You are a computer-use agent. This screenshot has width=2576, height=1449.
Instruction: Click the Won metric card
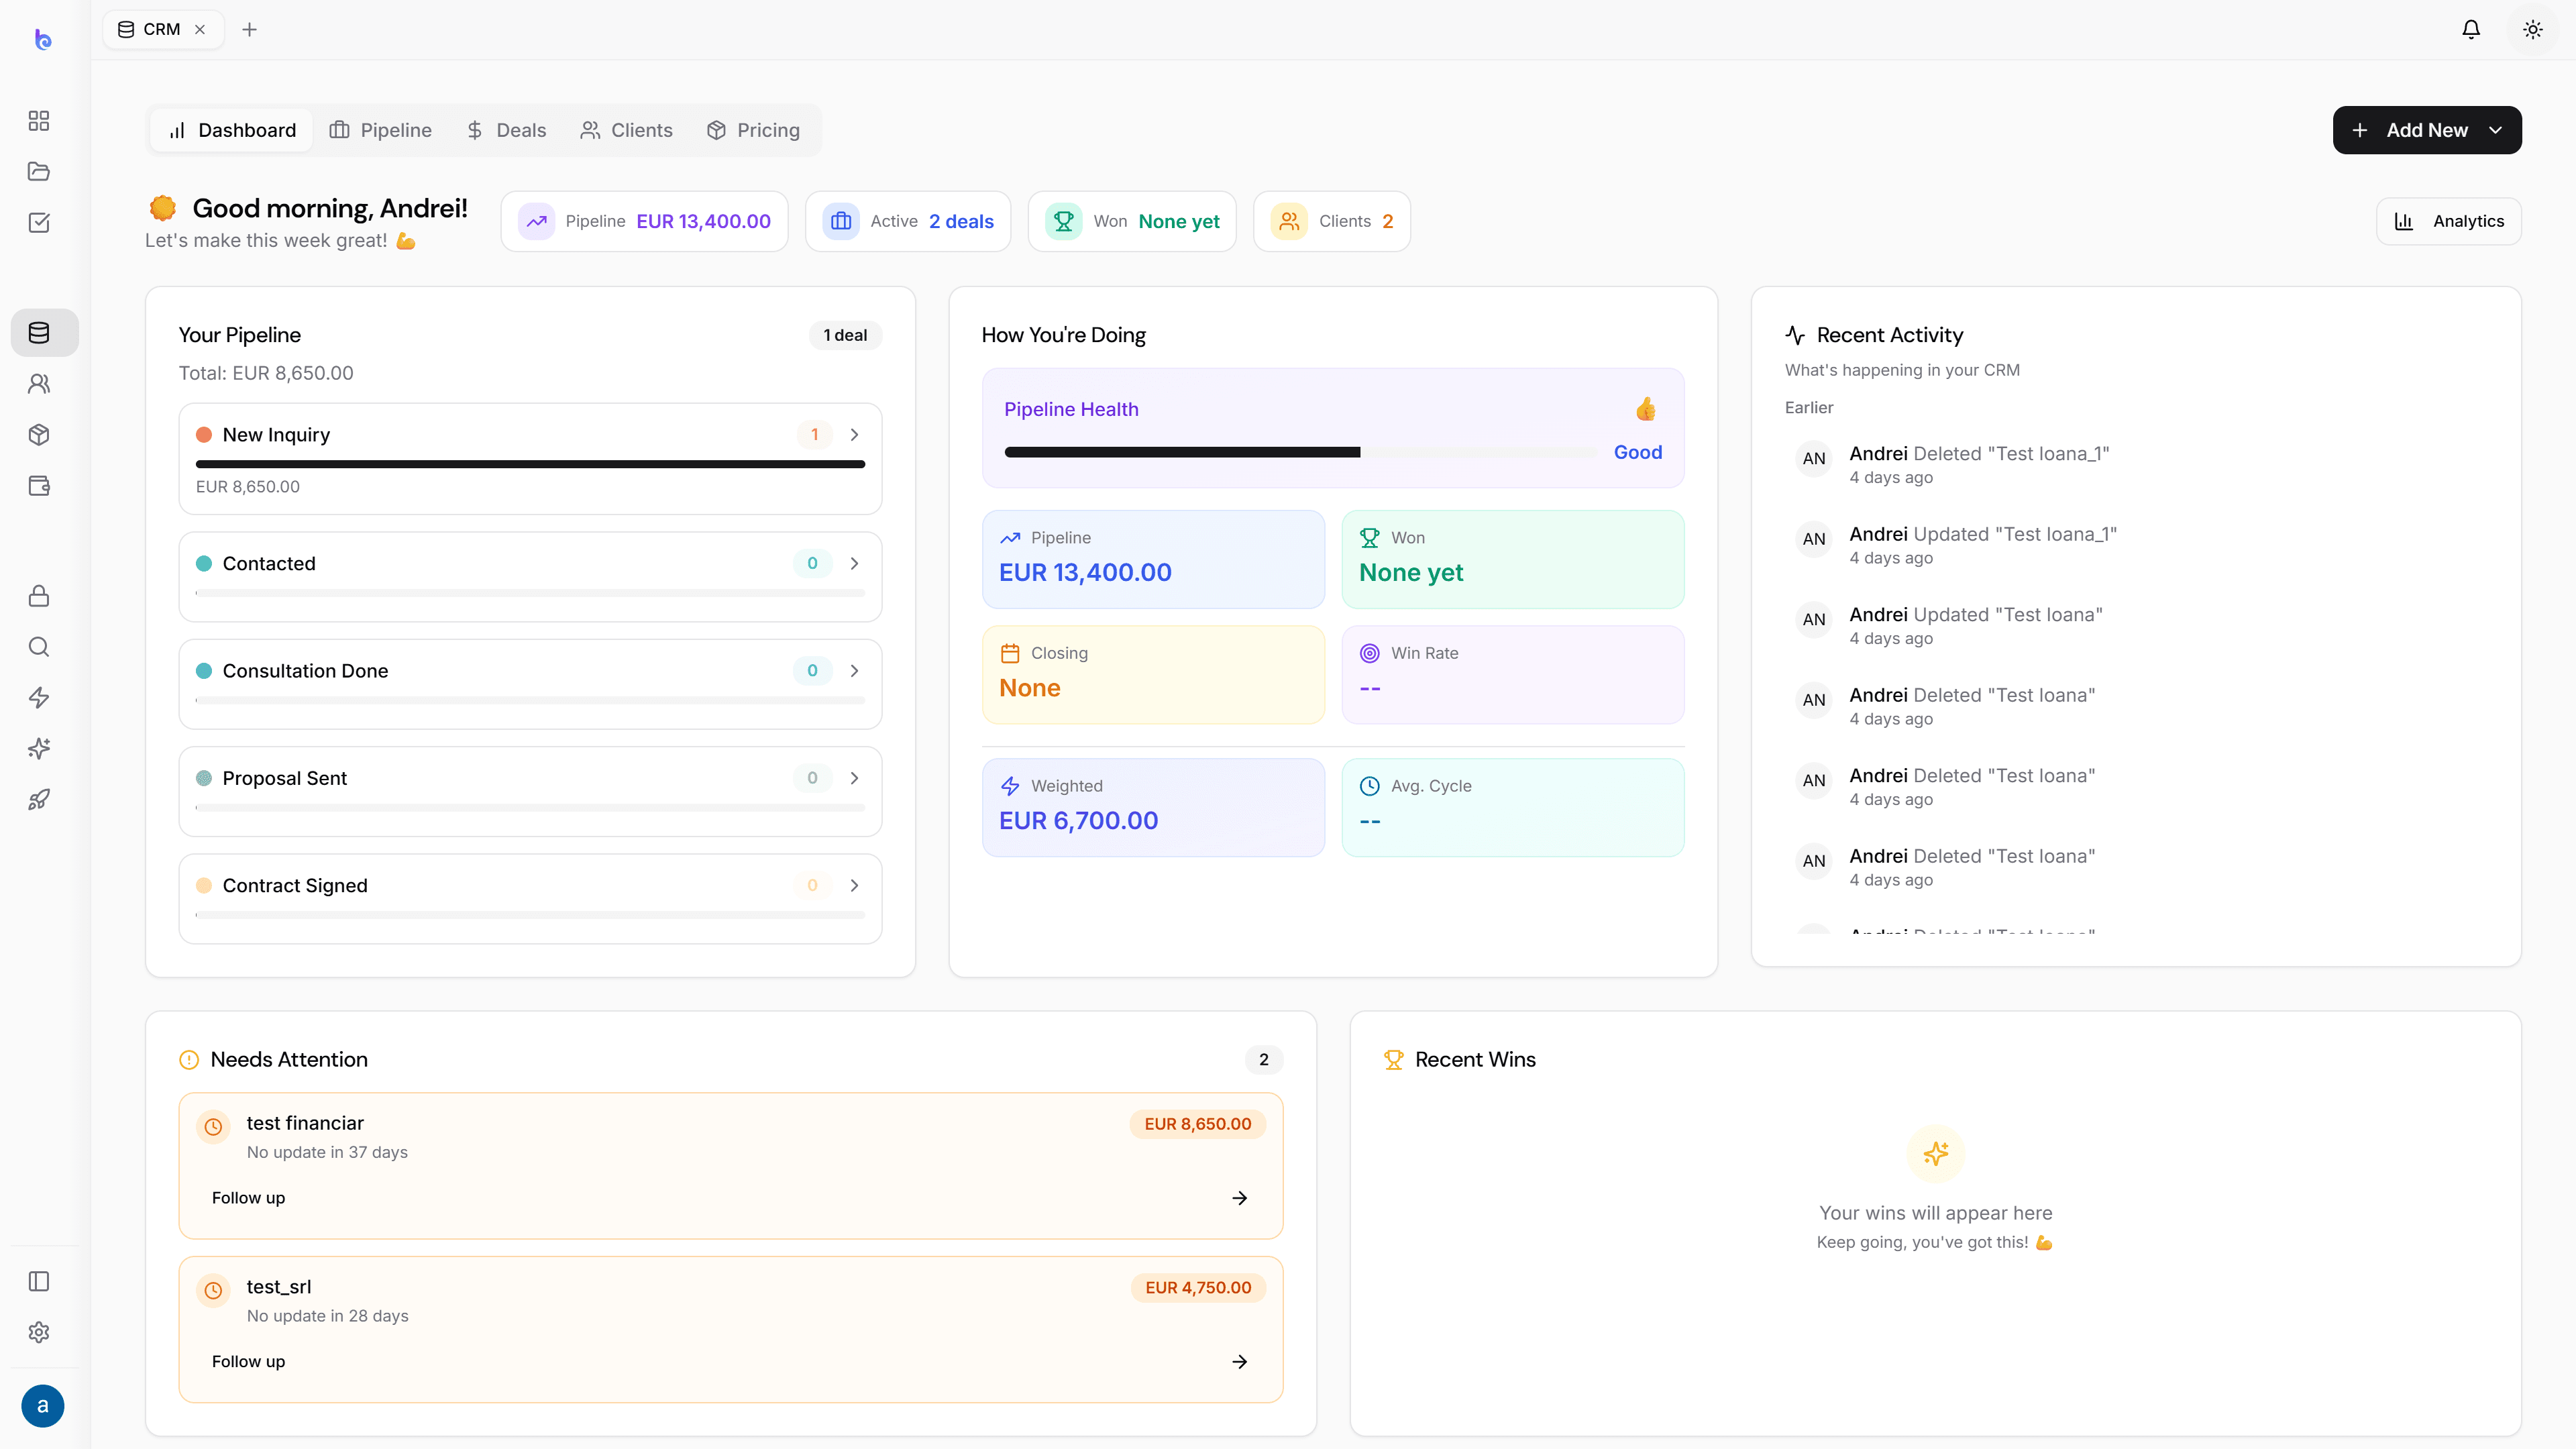(x=1512, y=559)
